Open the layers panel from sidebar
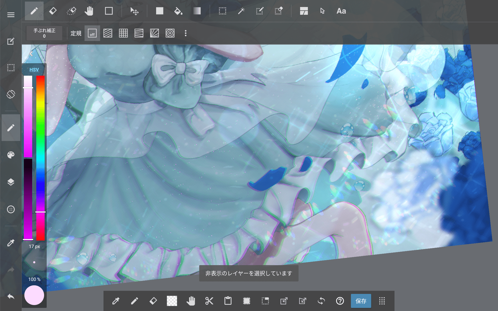 pos(11,182)
